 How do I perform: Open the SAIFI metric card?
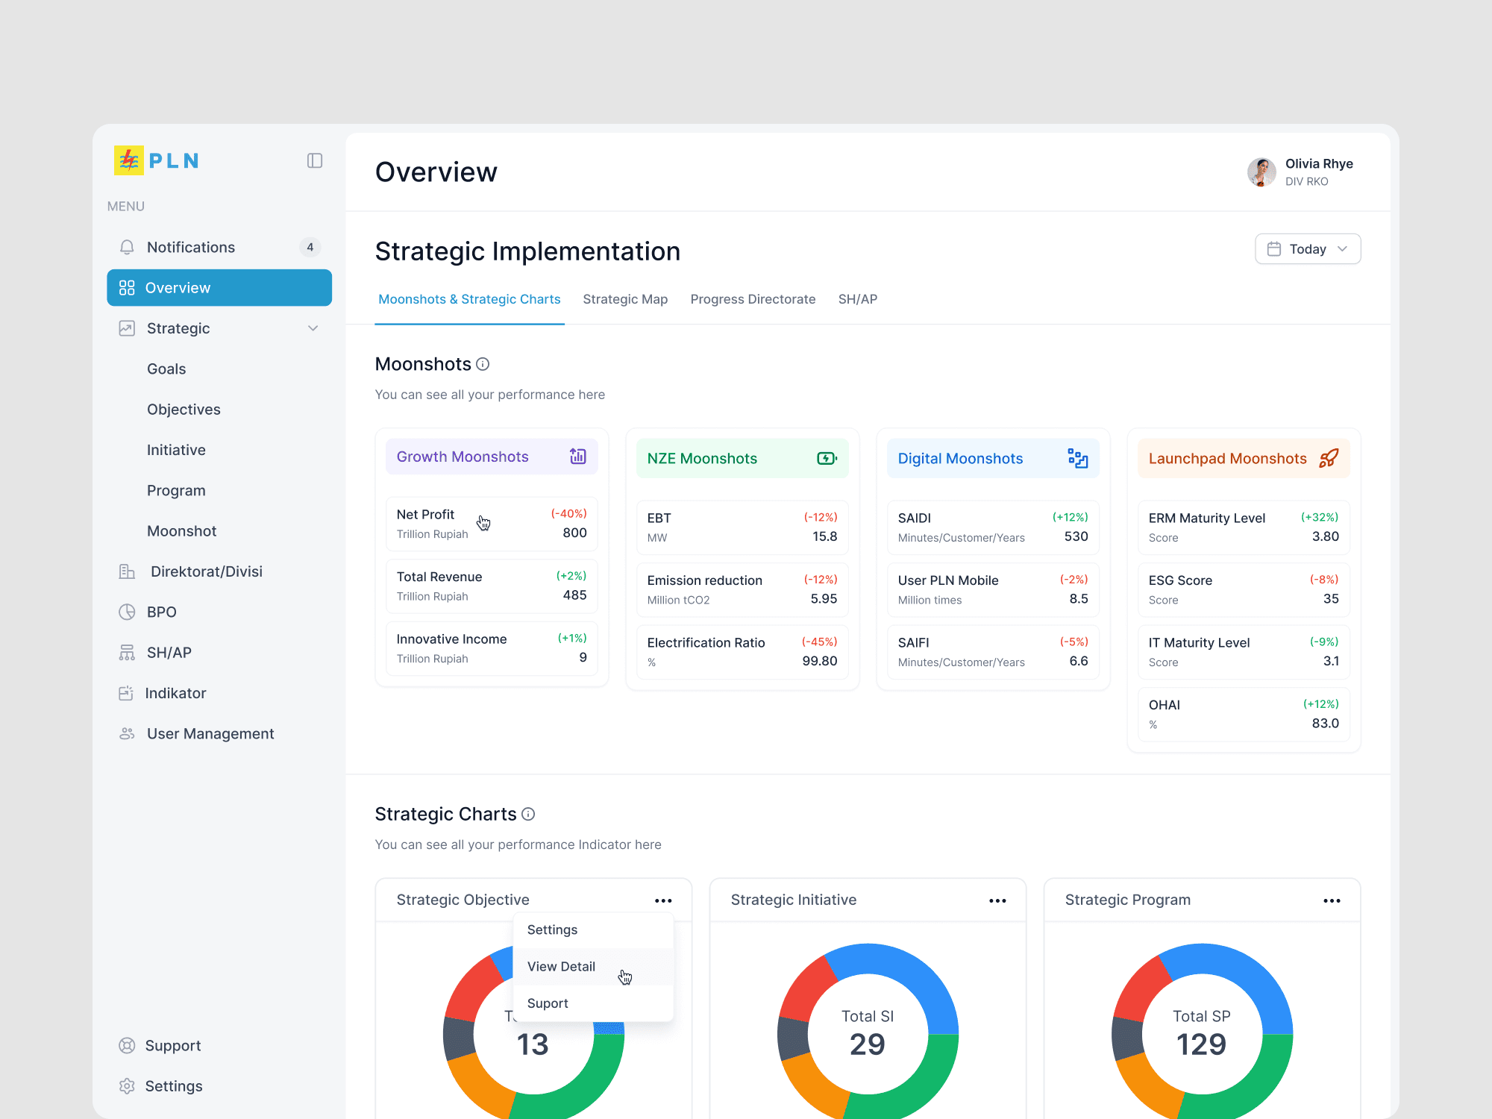[x=993, y=652]
